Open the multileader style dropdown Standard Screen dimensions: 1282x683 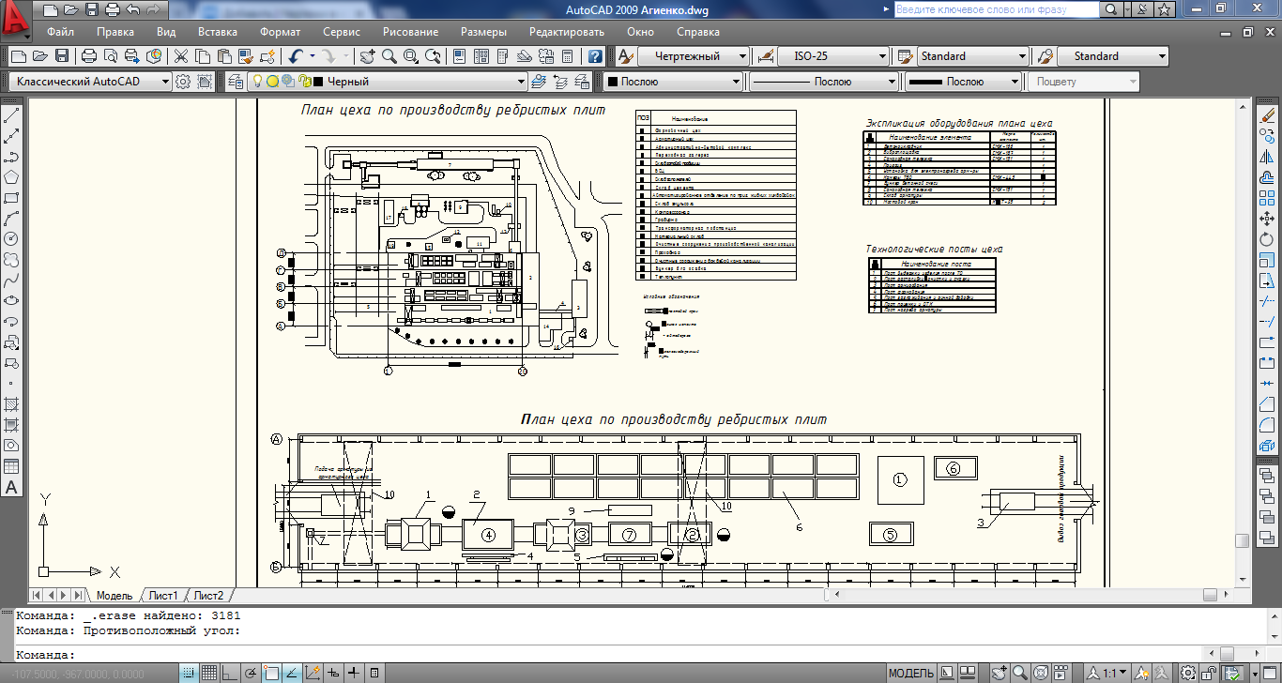point(1112,56)
